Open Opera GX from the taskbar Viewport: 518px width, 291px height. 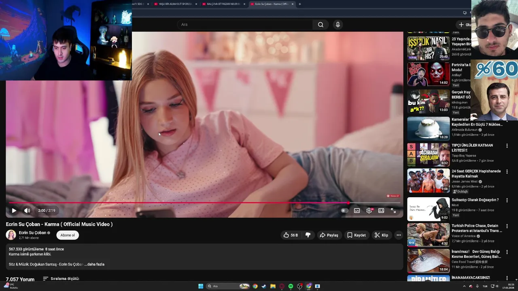coord(282,286)
